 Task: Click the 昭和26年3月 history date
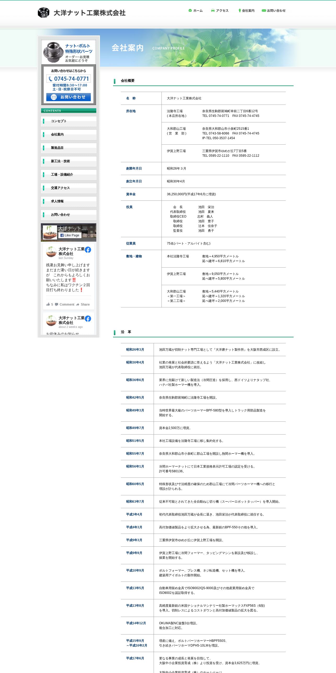click(x=135, y=350)
